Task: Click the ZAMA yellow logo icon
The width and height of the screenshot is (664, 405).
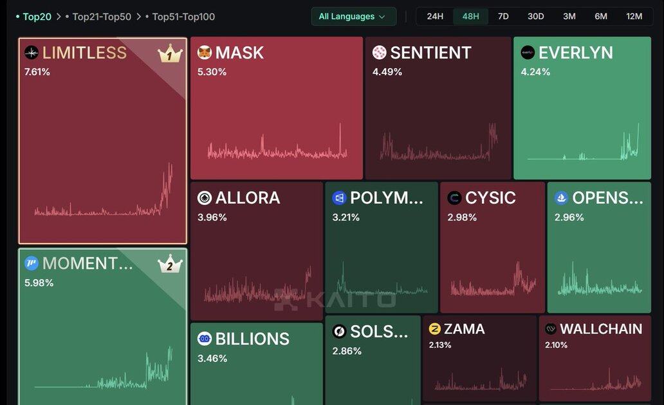Action: [x=435, y=329]
